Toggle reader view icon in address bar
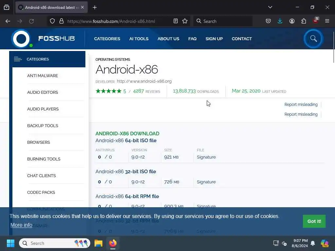The height and width of the screenshot is (251, 335). point(176,21)
